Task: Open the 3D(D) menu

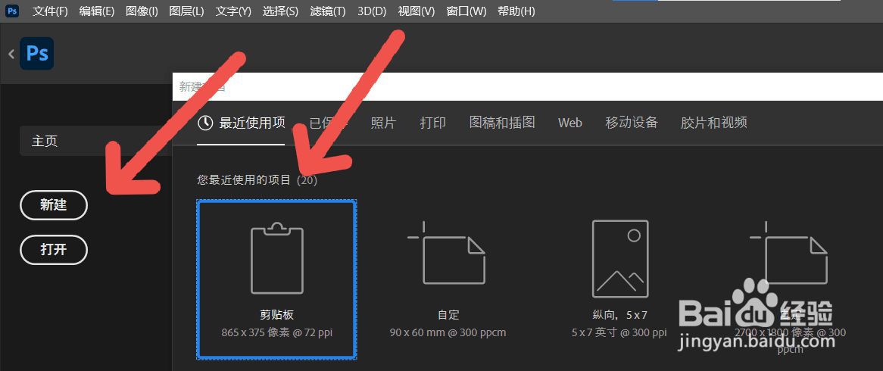Action: (x=372, y=11)
